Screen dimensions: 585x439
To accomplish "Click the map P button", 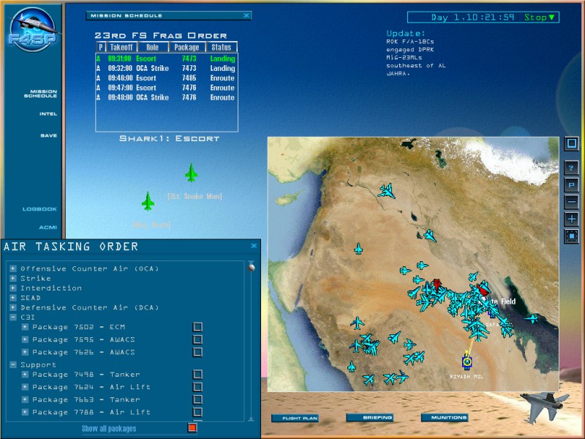I will tap(571, 185).
